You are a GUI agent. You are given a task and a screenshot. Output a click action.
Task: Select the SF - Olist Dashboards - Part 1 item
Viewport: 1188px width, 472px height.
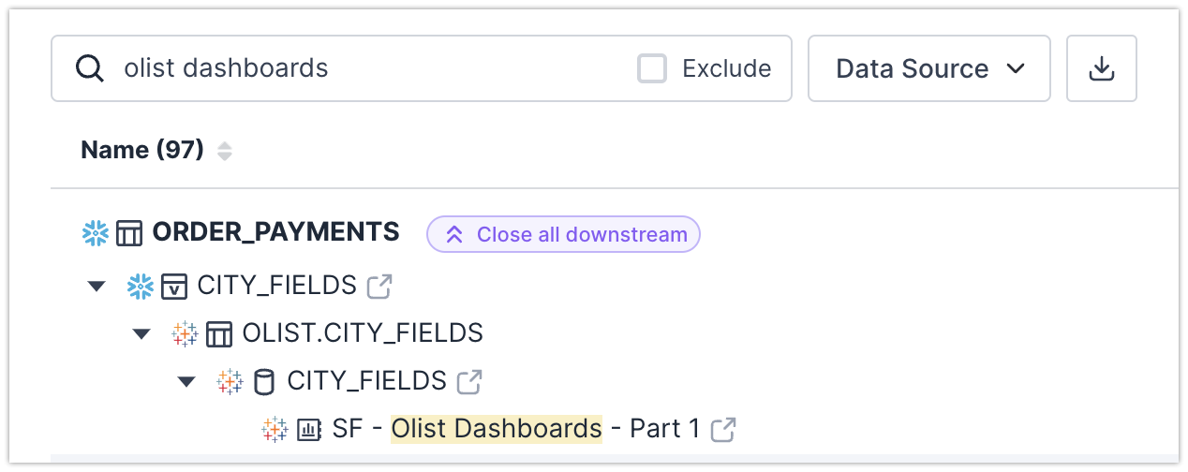tap(515, 429)
